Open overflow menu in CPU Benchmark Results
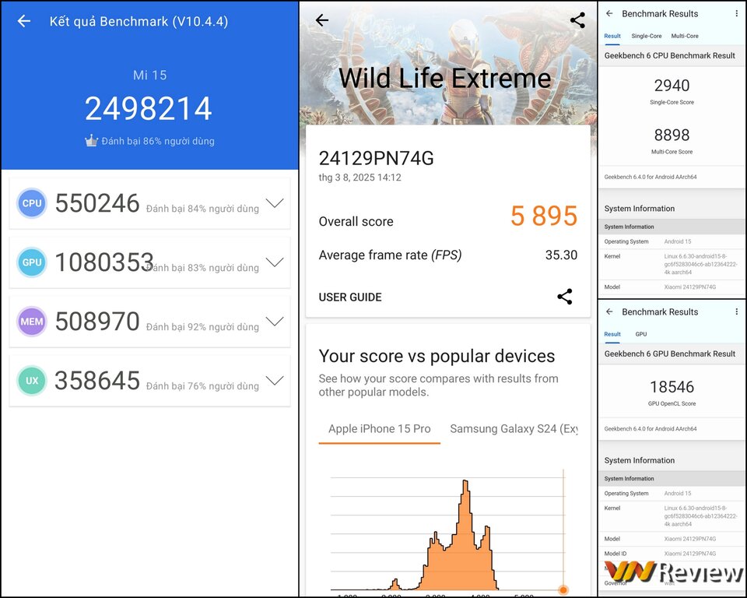 click(x=737, y=14)
